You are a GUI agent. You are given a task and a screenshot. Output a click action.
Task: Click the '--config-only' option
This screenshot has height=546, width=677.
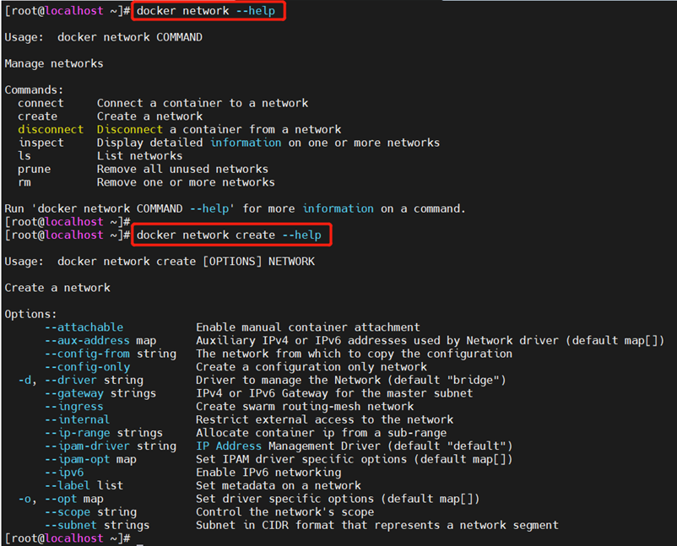87,367
